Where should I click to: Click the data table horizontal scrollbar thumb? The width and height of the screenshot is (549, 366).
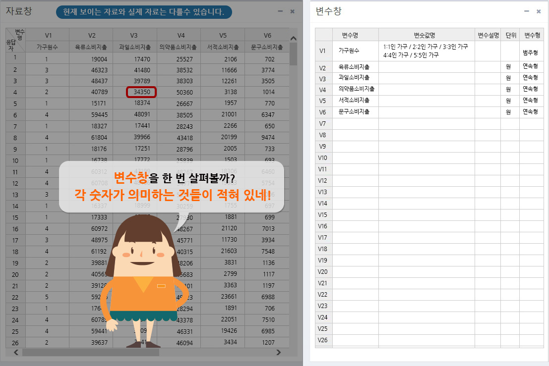click(90, 352)
